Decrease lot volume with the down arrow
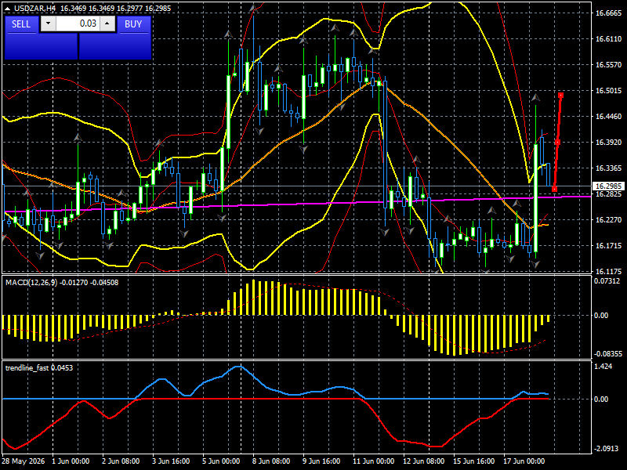 (49, 23)
